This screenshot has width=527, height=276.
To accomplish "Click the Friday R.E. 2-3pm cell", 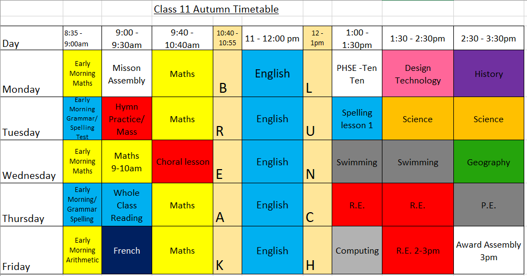I will tap(418, 250).
